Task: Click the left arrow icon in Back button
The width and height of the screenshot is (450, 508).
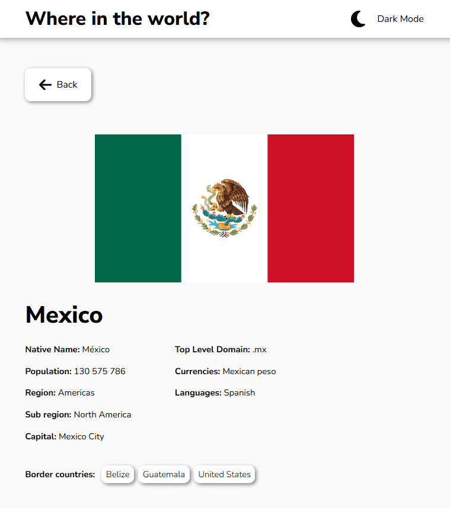Action: pos(45,85)
